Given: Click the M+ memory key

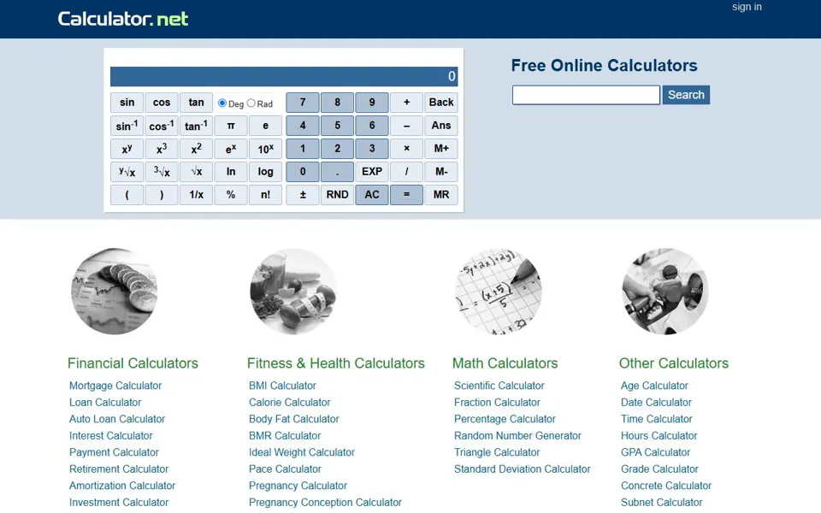Looking at the screenshot, I should coord(441,149).
